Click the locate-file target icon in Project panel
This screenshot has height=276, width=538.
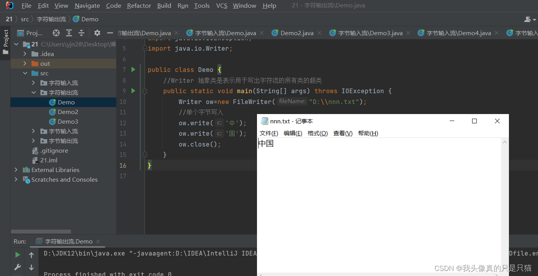click(x=56, y=33)
